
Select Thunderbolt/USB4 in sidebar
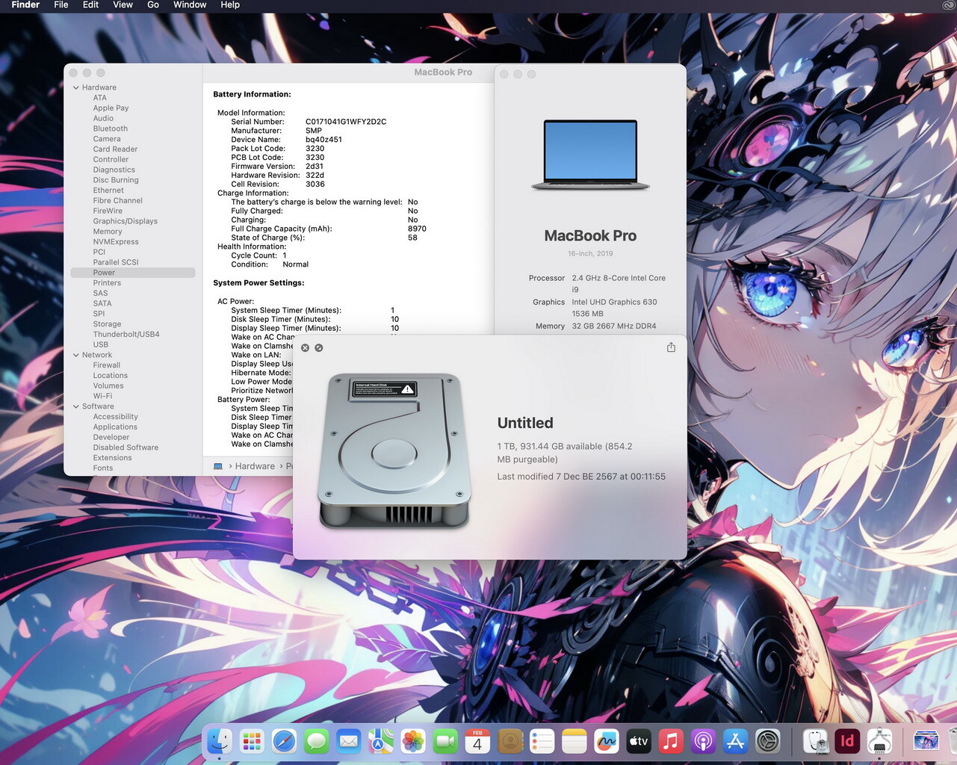click(126, 335)
